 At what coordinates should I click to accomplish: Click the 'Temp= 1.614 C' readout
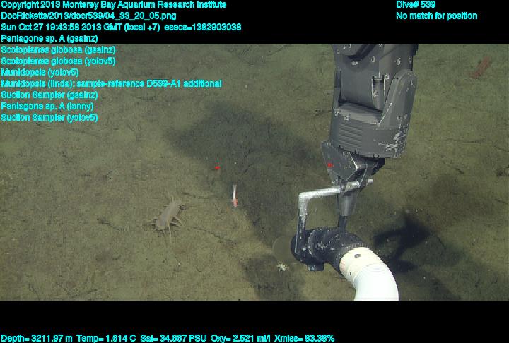click(106, 339)
